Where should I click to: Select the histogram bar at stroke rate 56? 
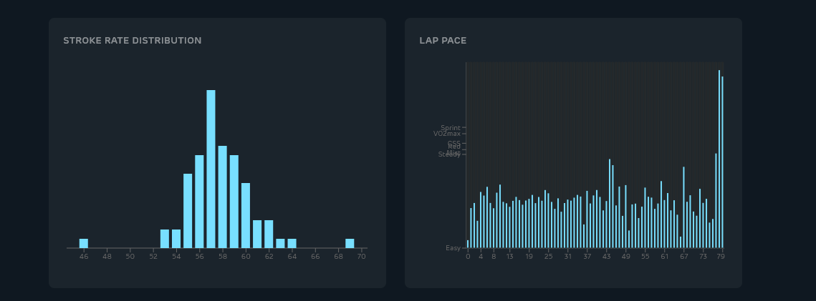tap(199, 202)
